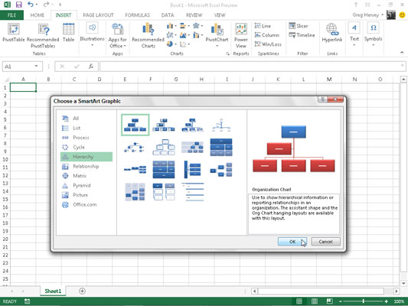
Task: Insert a Timeline filter
Action: tap(302, 35)
